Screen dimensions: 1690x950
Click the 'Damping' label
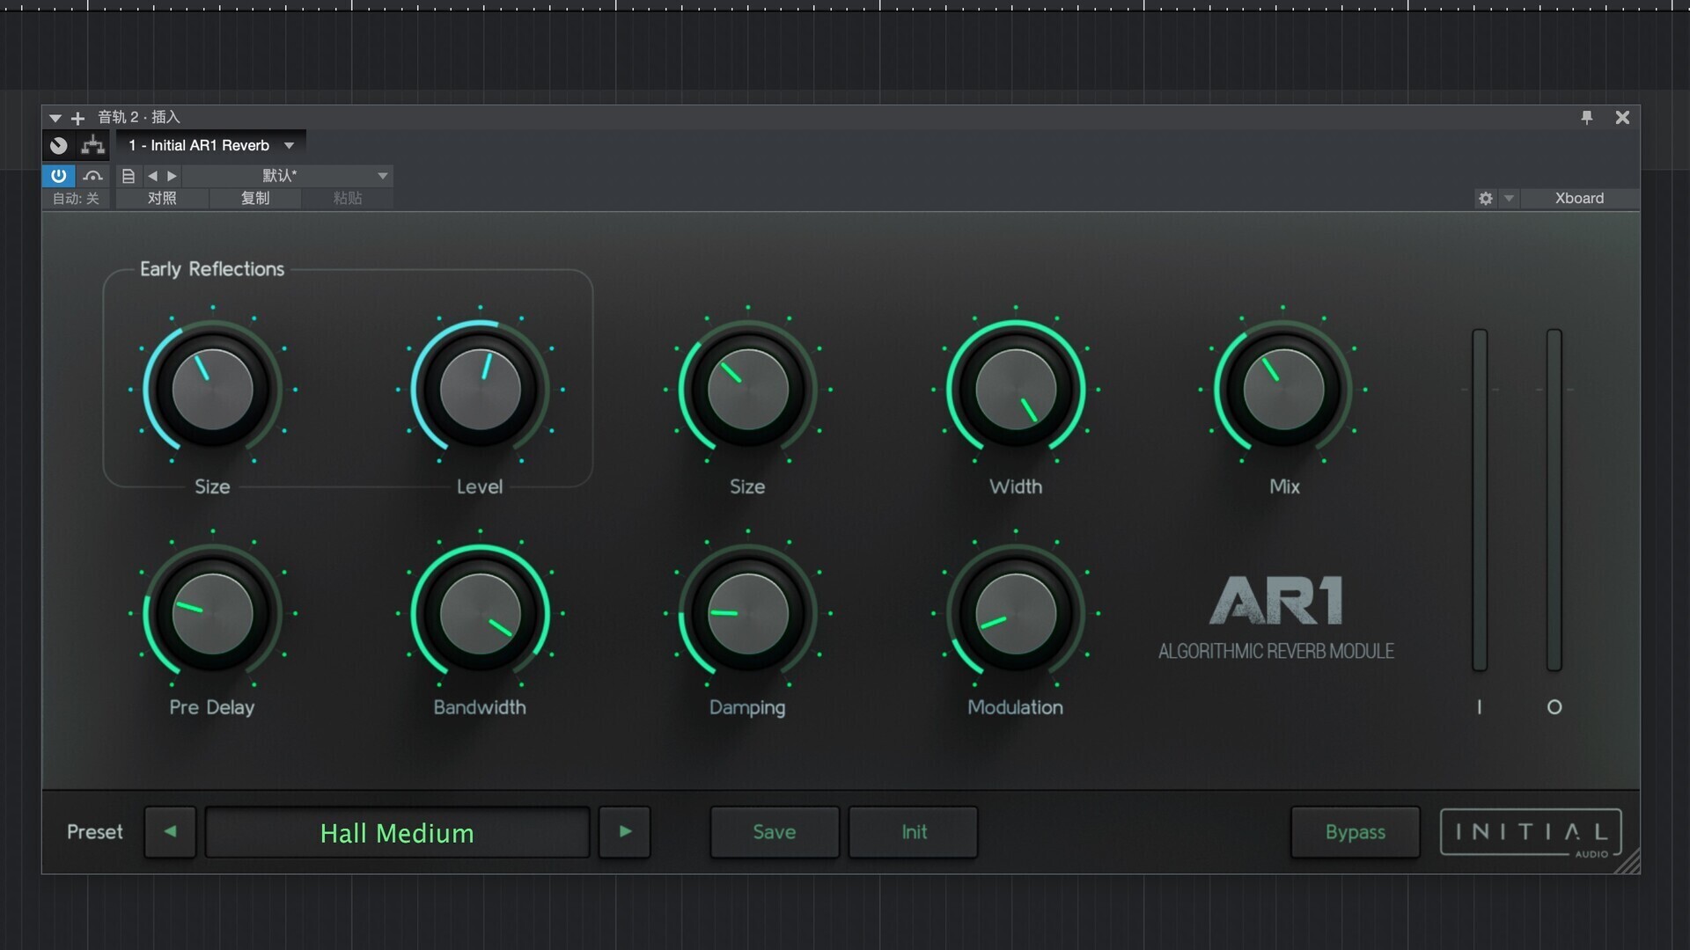(747, 707)
